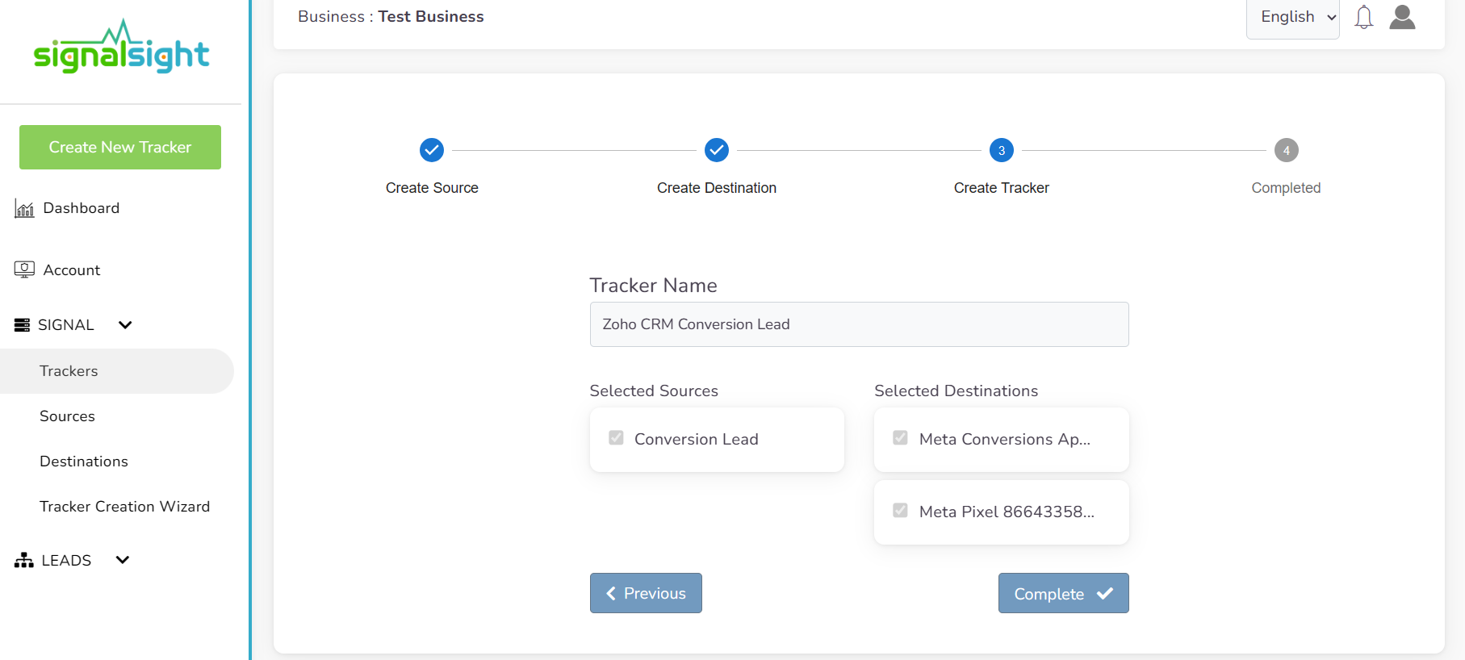Go back with the Previous button
The height and width of the screenshot is (660, 1465).
tap(646, 593)
